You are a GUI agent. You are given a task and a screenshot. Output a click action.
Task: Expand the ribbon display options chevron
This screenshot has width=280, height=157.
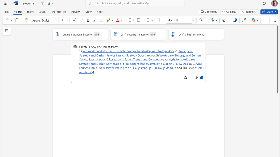pos(275,21)
